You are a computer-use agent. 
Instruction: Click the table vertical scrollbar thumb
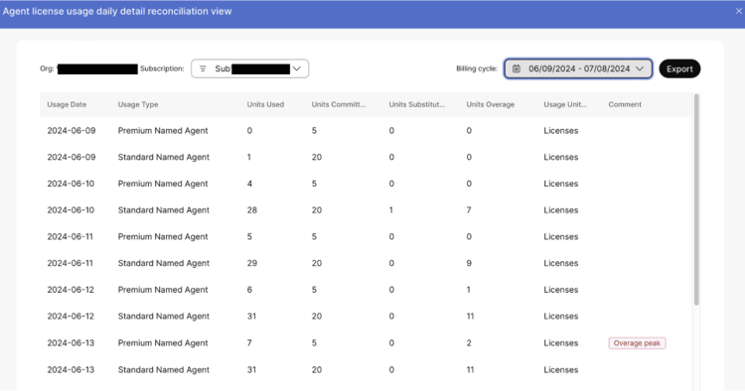click(696, 199)
